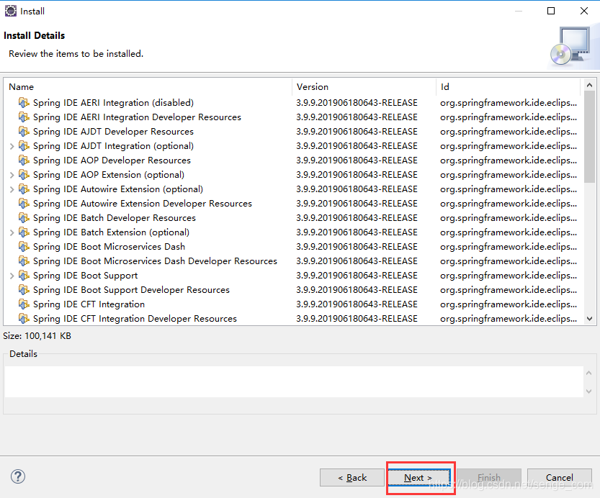600x498 pixels.
Task: Click feature icon of Spring IDE AERI Integration (disabled)
Action: (24, 102)
